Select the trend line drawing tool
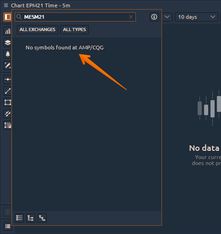This screenshot has width=221, height=234. [8, 91]
